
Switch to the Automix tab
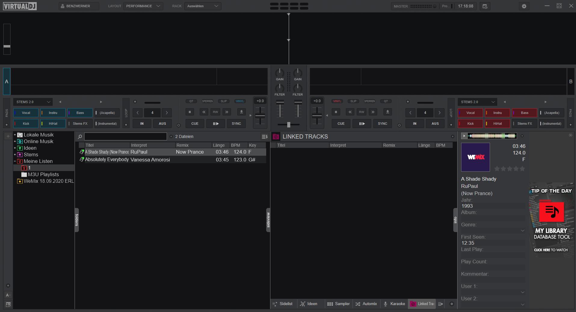tap(366, 304)
